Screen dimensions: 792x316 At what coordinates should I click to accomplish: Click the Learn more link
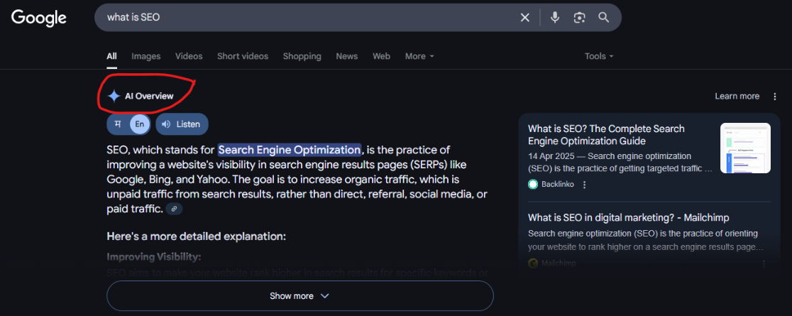737,97
